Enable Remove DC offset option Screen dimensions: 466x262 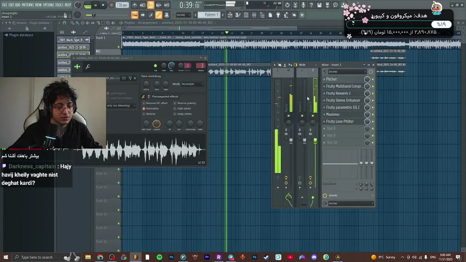click(155, 103)
